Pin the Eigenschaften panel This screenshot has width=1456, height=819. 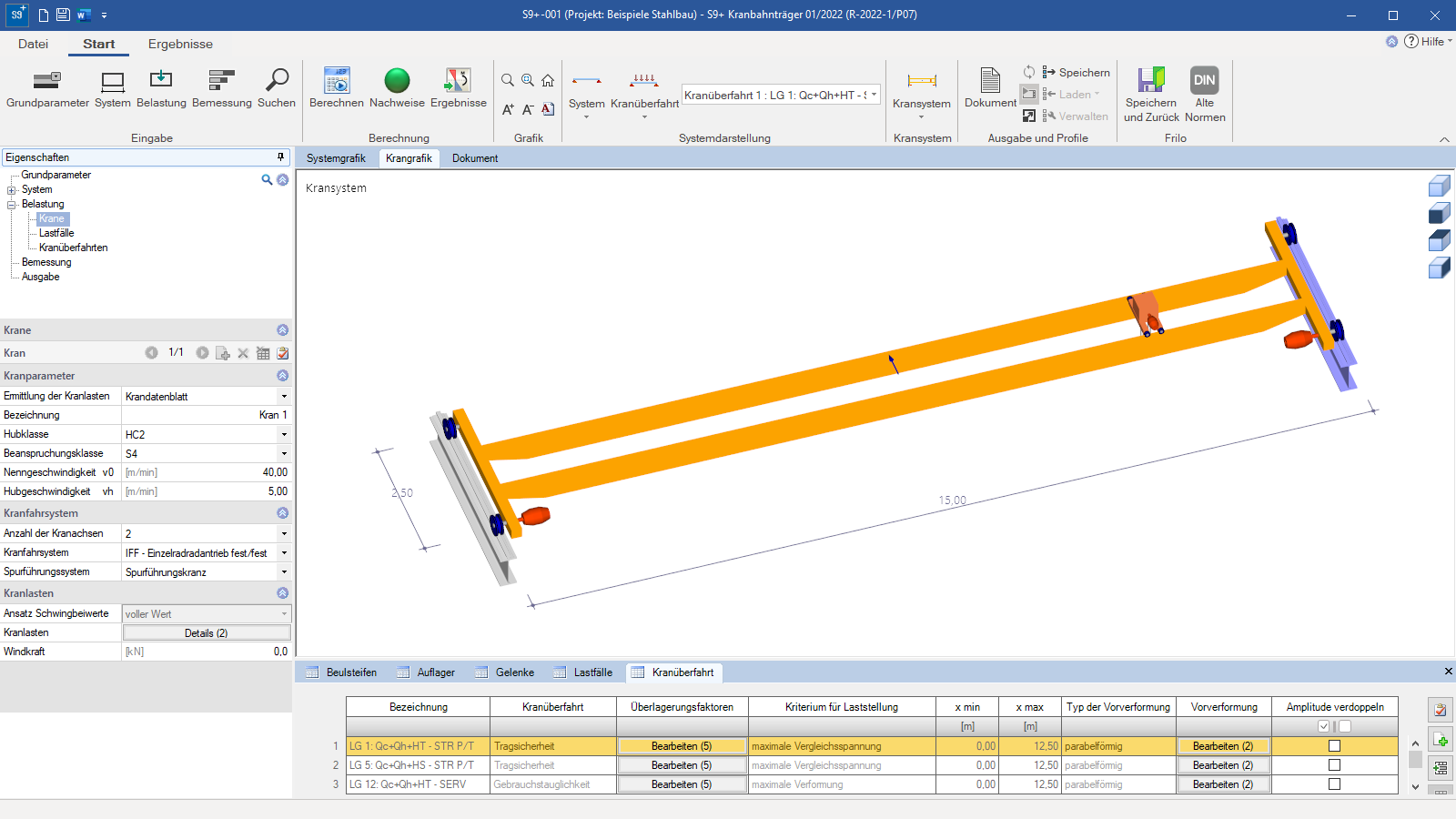coord(281,157)
